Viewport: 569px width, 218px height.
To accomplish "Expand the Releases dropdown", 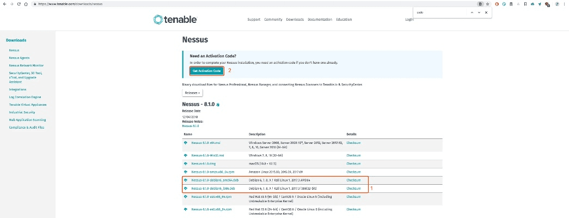I will pyautogui.click(x=192, y=93).
